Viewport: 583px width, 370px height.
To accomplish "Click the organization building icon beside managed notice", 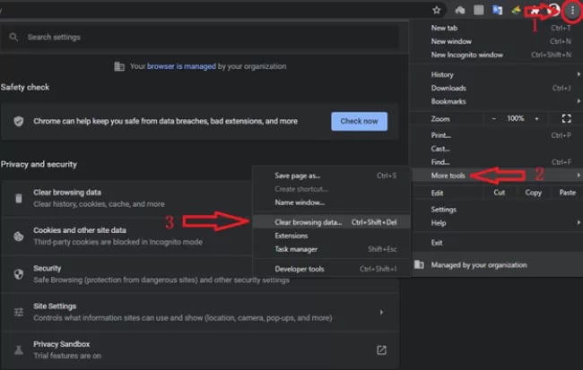I will click(x=119, y=66).
